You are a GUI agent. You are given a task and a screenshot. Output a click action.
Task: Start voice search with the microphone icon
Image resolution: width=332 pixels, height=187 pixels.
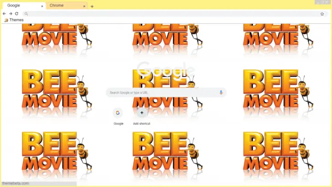[x=221, y=93]
